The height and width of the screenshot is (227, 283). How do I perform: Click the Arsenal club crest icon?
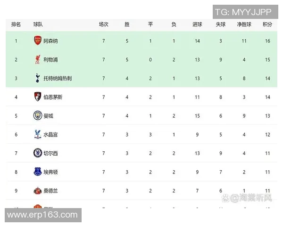(38, 41)
